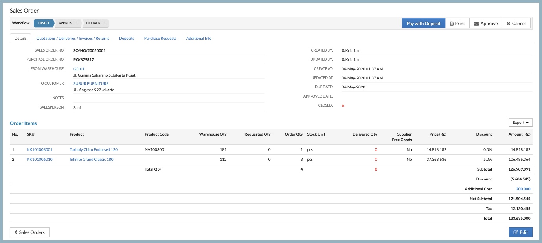Screen dimensions: 542x243
Task: Open SKU KK101003001 link
Action: tap(40, 150)
